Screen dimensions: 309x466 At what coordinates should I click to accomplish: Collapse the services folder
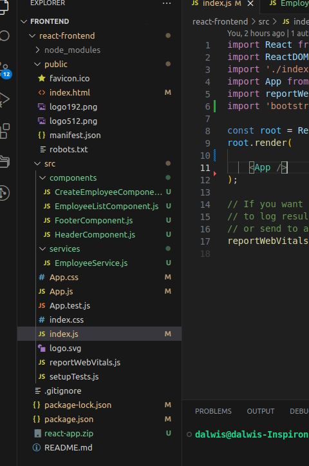click(42, 249)
